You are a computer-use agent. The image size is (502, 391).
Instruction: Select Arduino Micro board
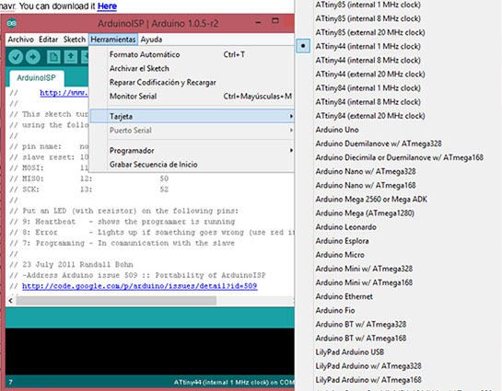(x=340, y=255)
